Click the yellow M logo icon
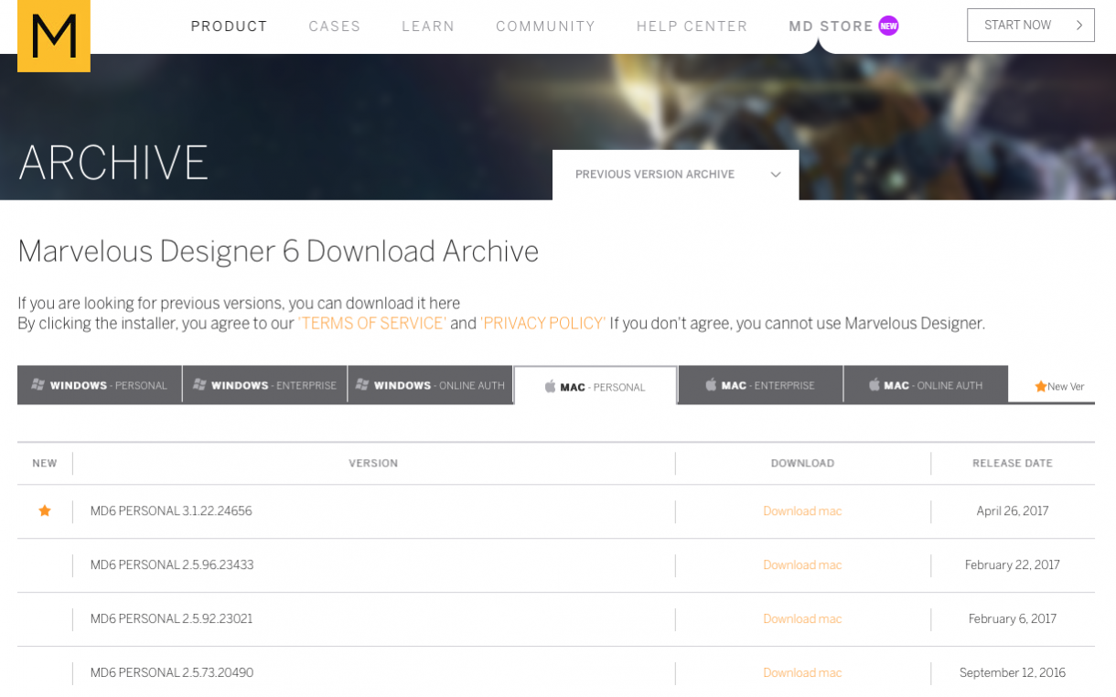 click(53, 36)
